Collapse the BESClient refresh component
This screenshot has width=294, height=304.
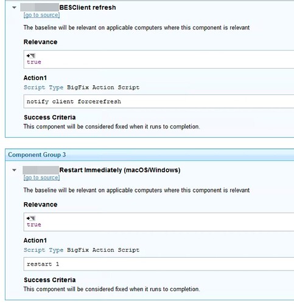[14, 7]
